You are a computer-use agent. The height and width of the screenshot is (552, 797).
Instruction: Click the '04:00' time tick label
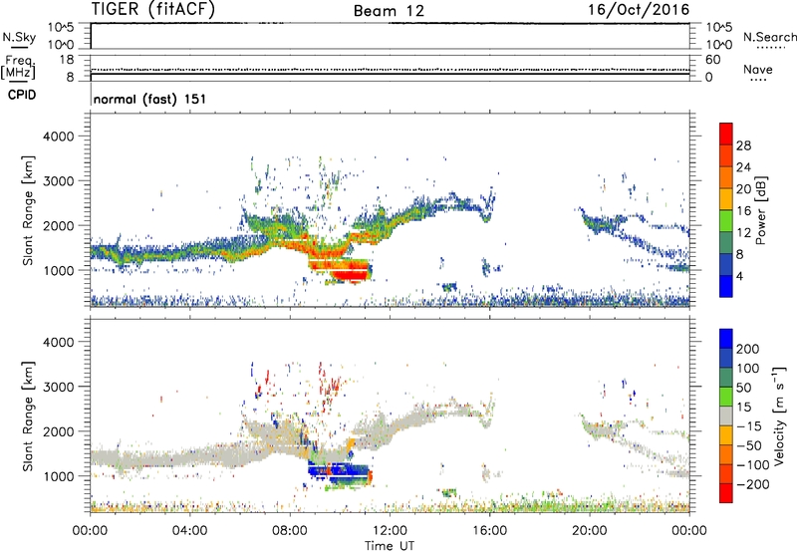pyautogui.click(x=189, y=531)
